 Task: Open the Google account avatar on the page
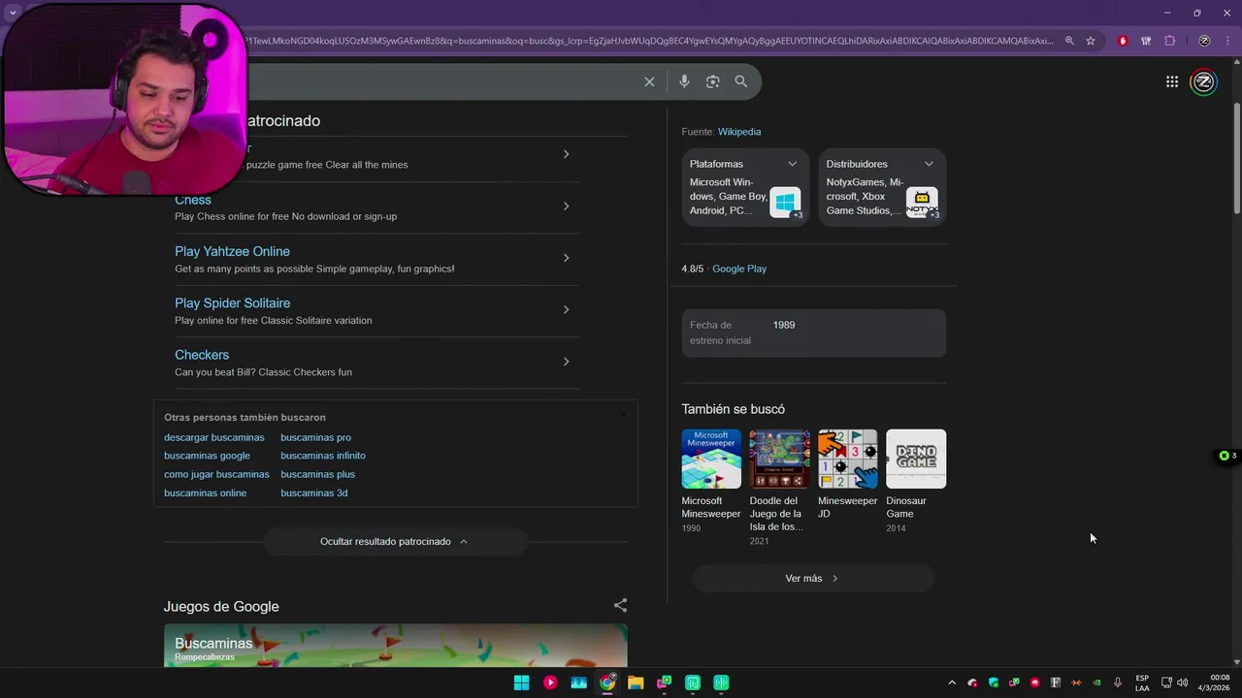(x=1203, y=81)
